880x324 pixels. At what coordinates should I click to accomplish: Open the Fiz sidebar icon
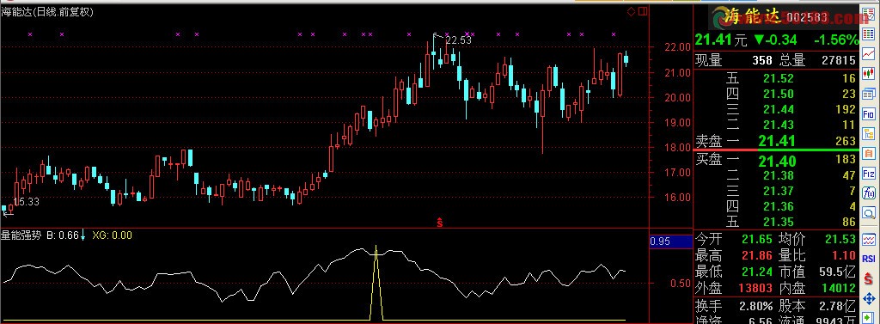(869, 174)
